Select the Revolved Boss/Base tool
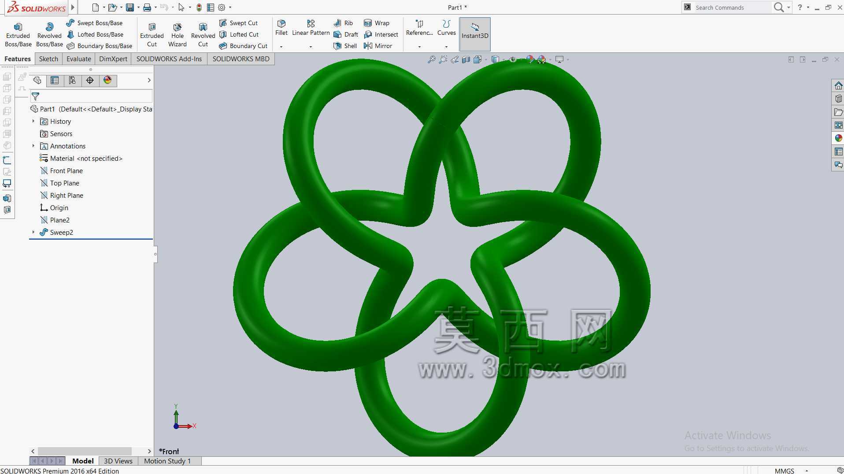 [49, 35]
